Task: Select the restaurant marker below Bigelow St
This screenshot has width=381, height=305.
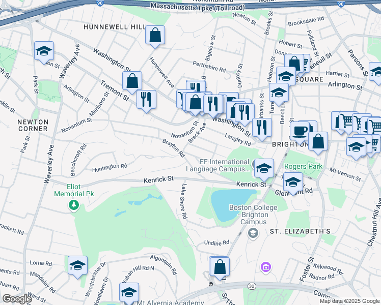Action: click(196, 87)
